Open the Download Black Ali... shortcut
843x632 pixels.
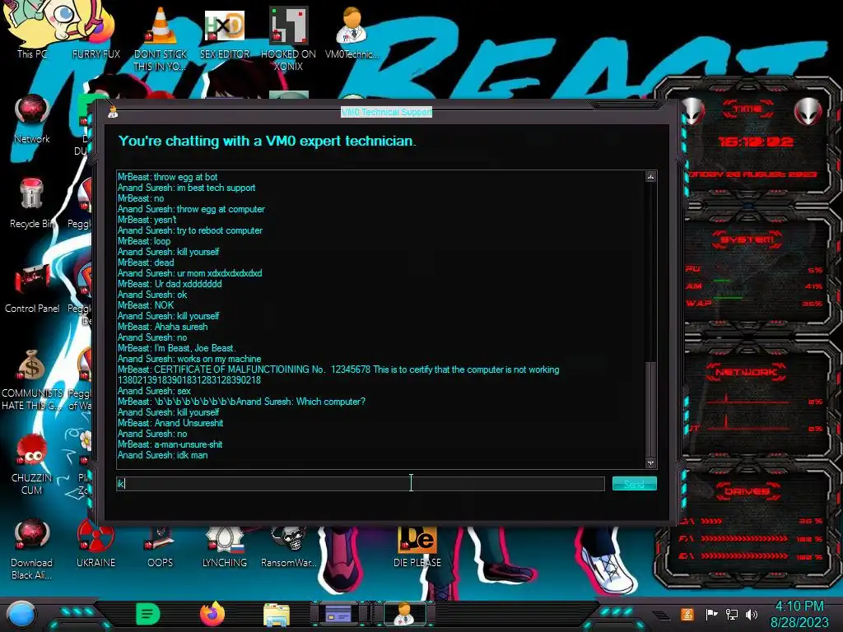click(32, 549)
